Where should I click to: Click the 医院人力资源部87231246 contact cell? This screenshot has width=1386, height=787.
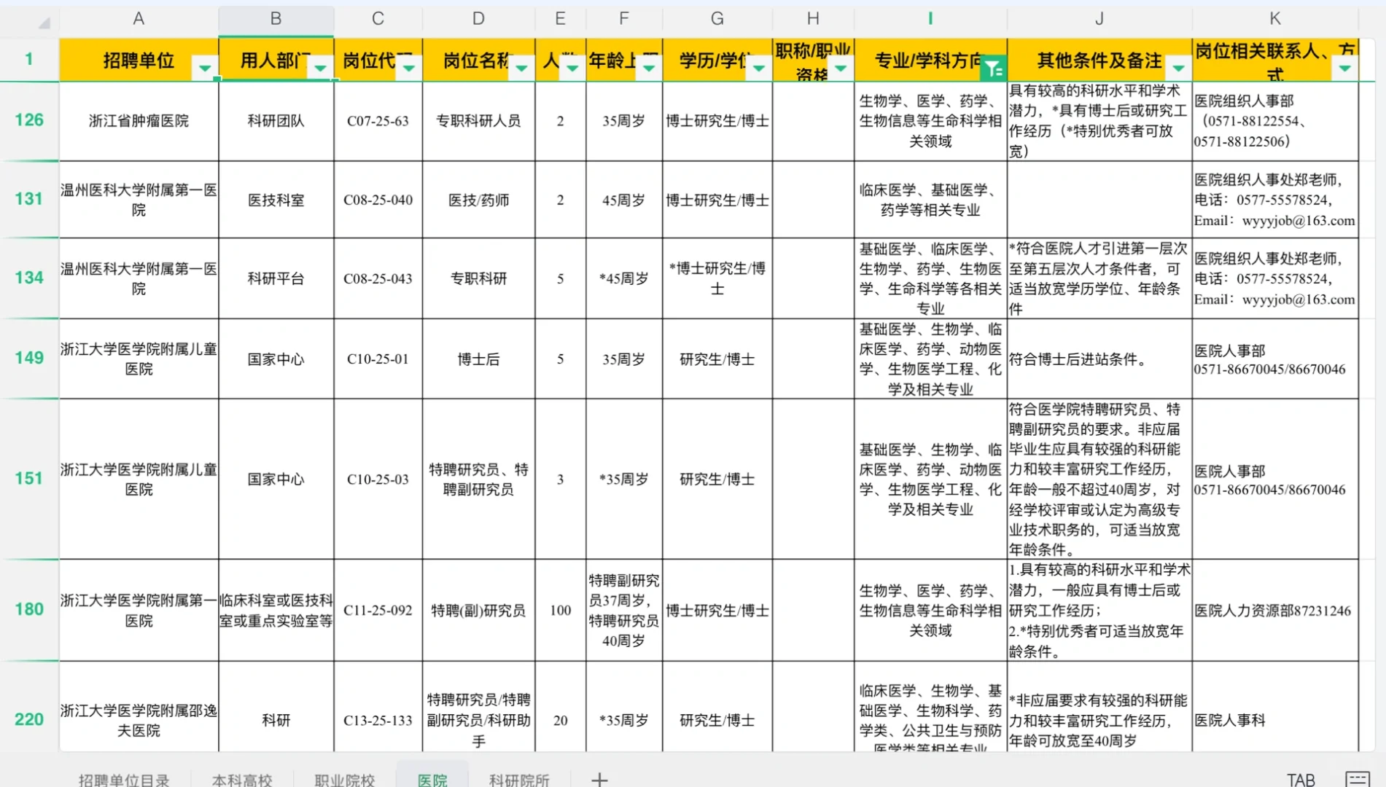point(1275,611)
